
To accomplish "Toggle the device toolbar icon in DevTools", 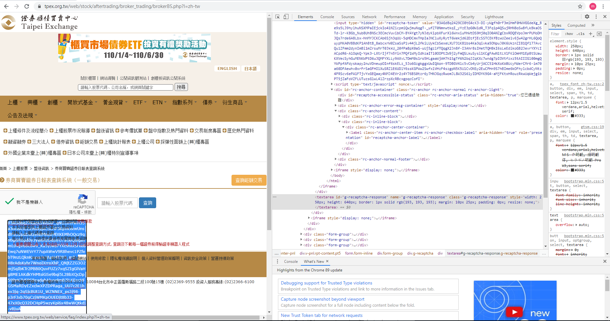I will tap(286, 17).
